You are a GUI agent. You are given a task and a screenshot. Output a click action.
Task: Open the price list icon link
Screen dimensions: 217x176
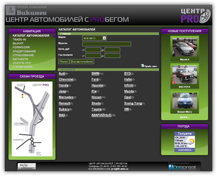[149, 66]
